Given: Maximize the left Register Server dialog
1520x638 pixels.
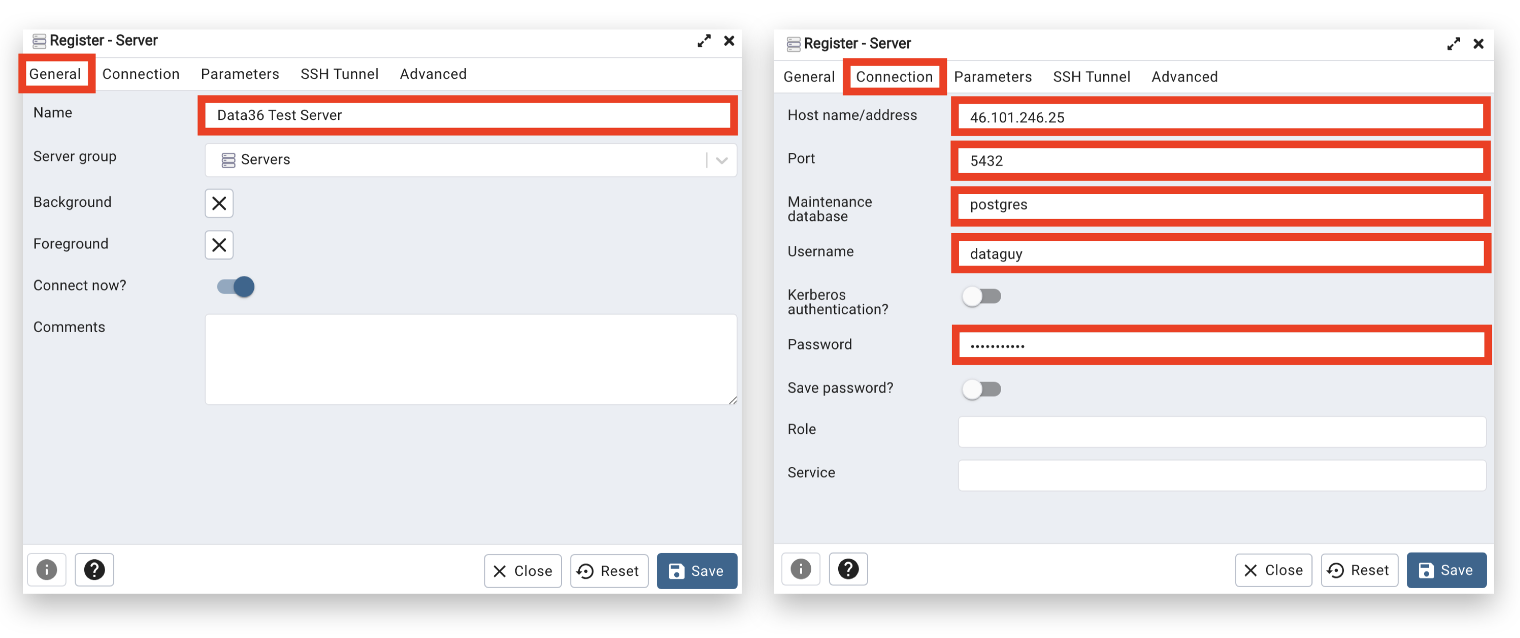Looking at the screenshot, I should click(703, 41).
